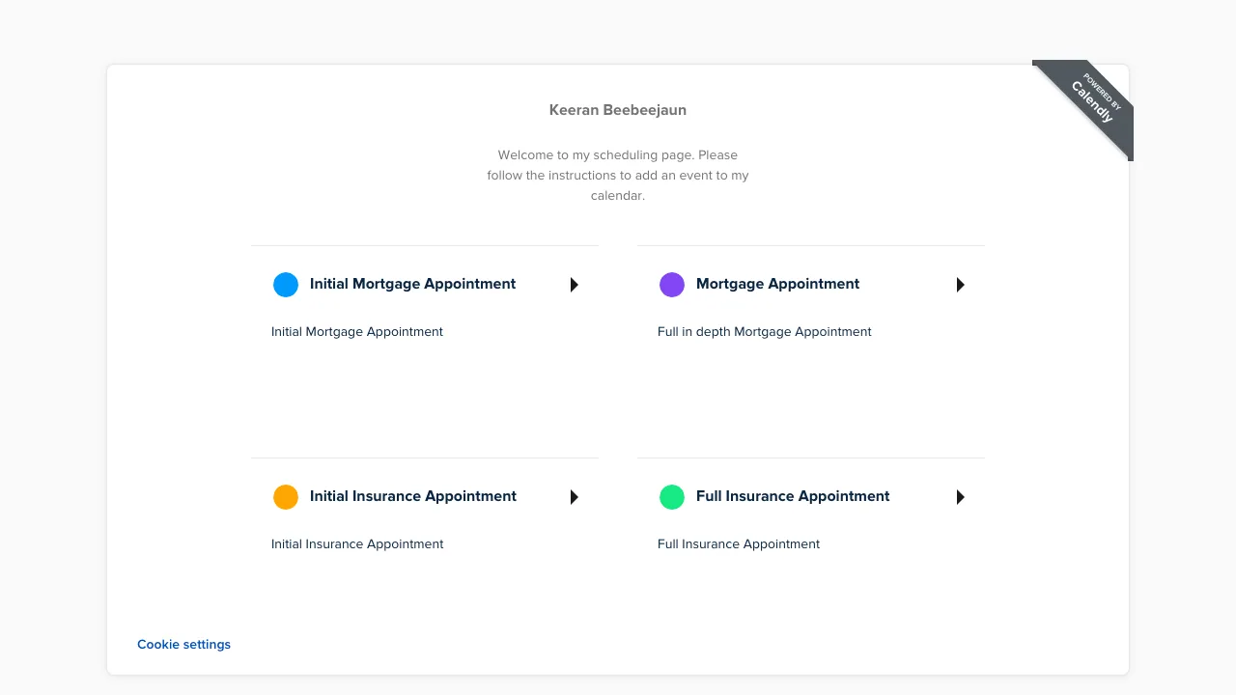Viewport: 1236px width, 695px height.
Task: Open the Initial Insurance Appointment booking page
Action: (x=412, y=496)
